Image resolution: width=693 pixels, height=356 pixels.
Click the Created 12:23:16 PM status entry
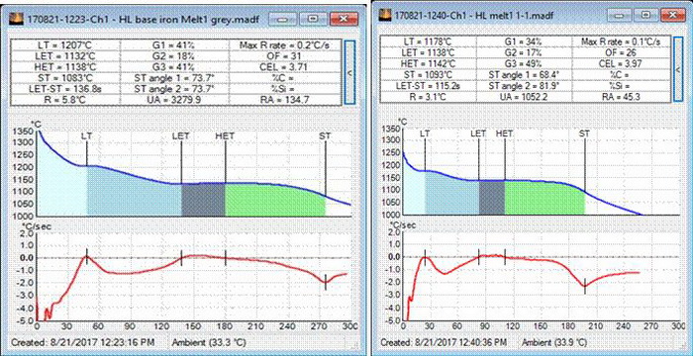tap(82, 342)
